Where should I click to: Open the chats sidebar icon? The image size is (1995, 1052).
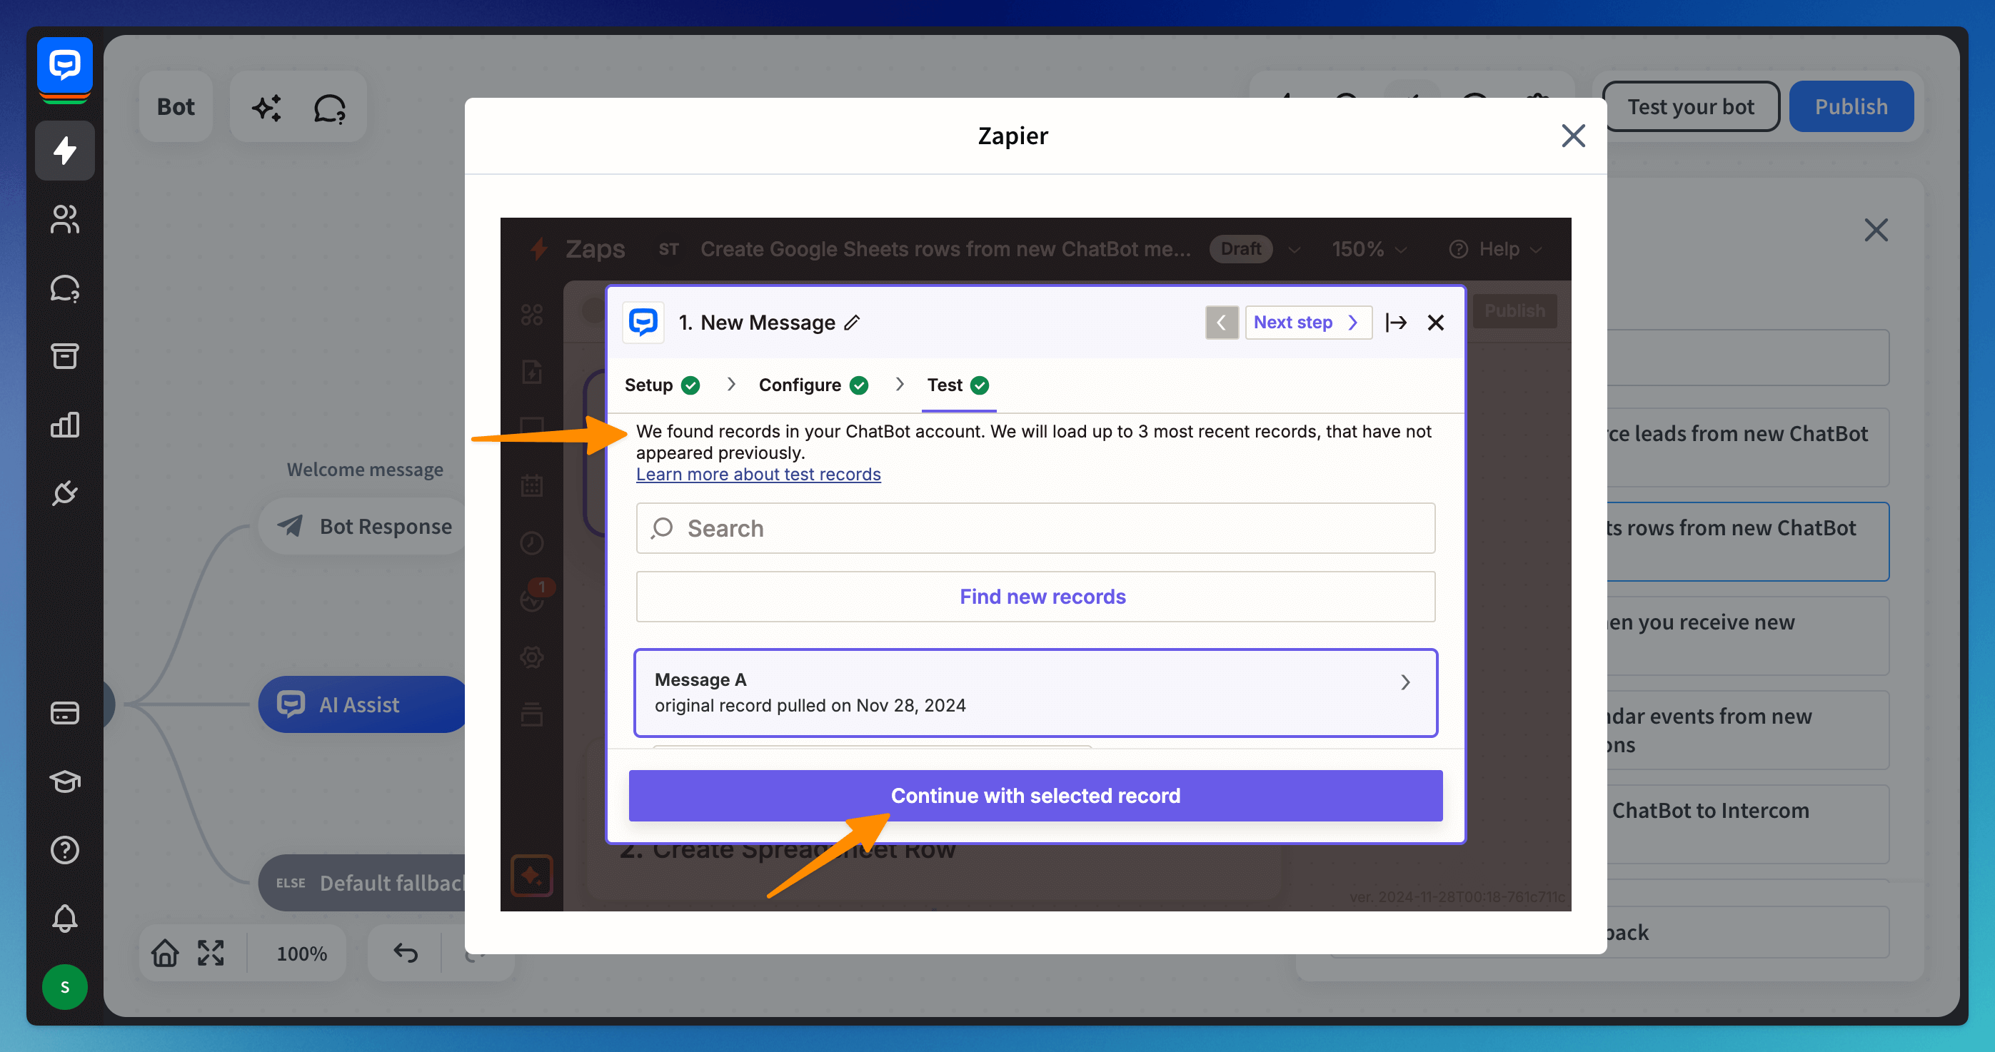click(x=65, y=288)
